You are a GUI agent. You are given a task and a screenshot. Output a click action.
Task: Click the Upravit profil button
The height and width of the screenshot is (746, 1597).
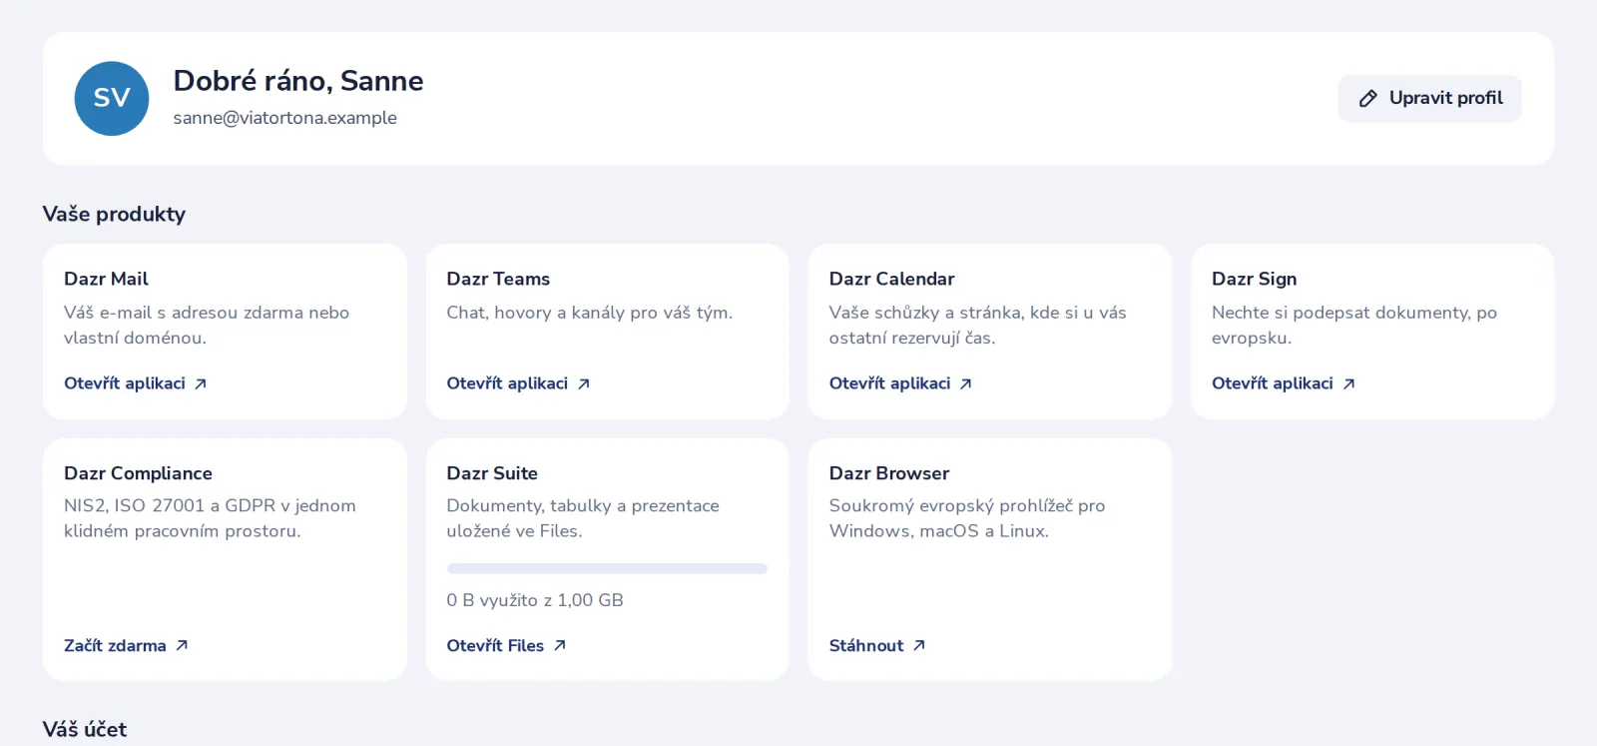(x=1429, y=98)
